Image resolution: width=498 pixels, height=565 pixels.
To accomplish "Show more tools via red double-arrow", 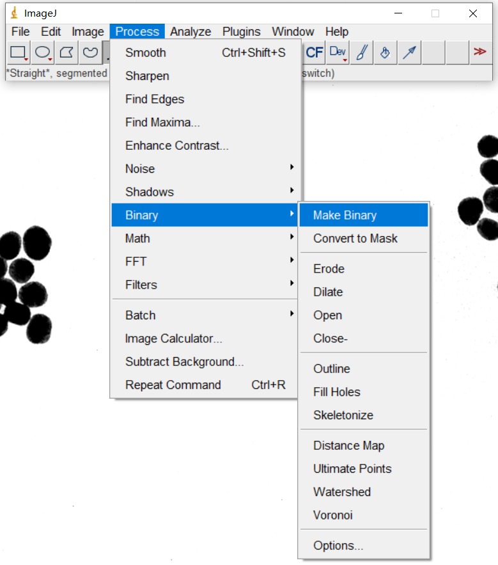I will (479, 52).
